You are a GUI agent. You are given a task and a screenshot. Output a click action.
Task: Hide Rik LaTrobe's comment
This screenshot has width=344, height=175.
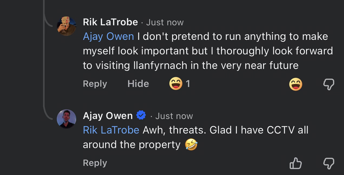pos(138,84)
